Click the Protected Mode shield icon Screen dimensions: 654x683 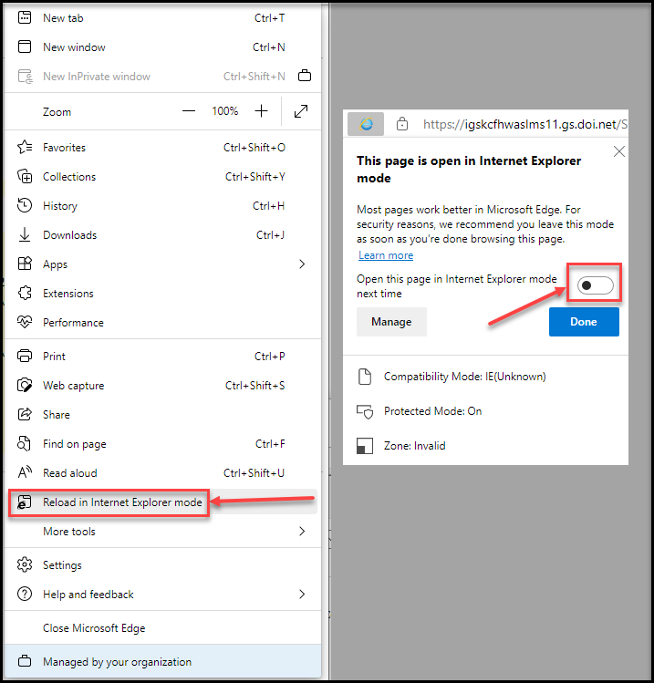point(365,411)
